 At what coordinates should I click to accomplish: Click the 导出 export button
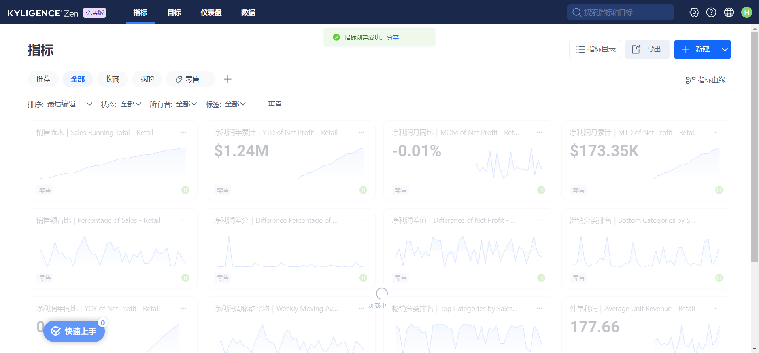tap(647, 49)
